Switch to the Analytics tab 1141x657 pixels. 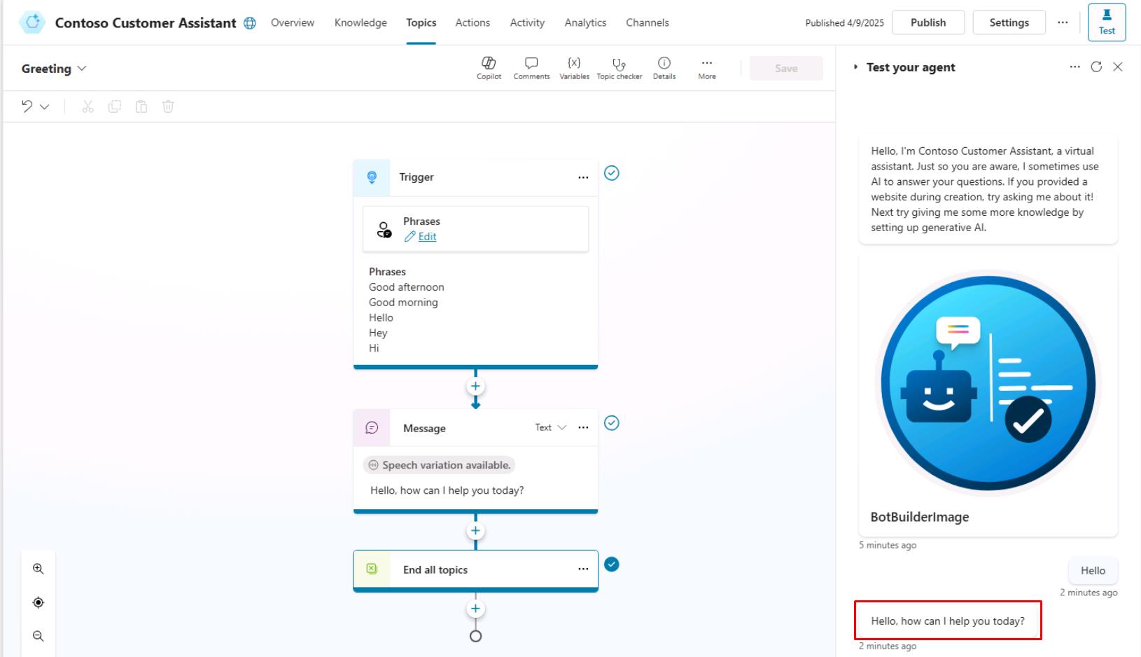[585, 22]
